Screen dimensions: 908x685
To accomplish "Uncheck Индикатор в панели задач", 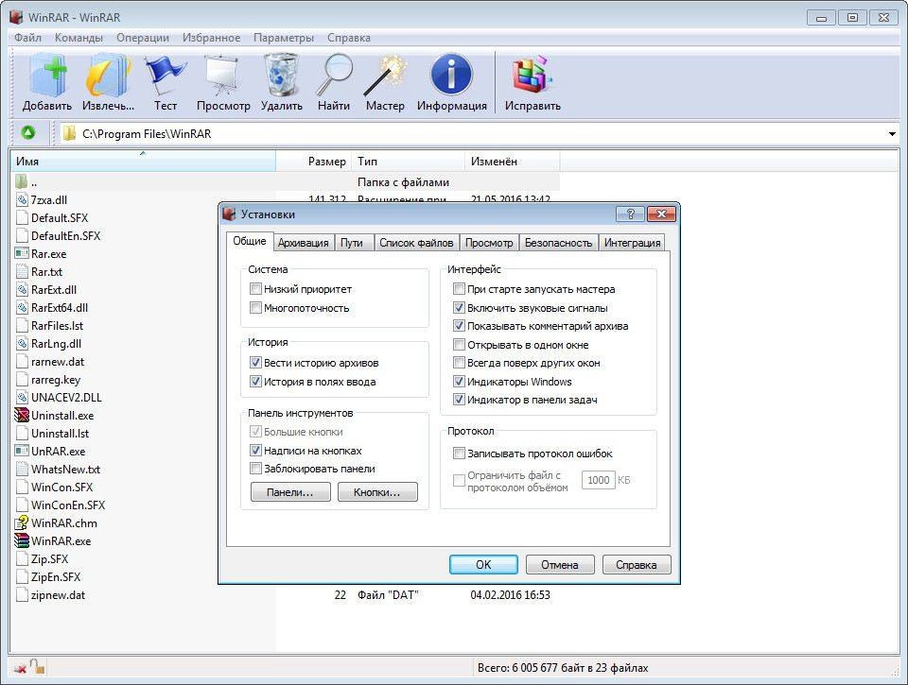I will 459,400.
